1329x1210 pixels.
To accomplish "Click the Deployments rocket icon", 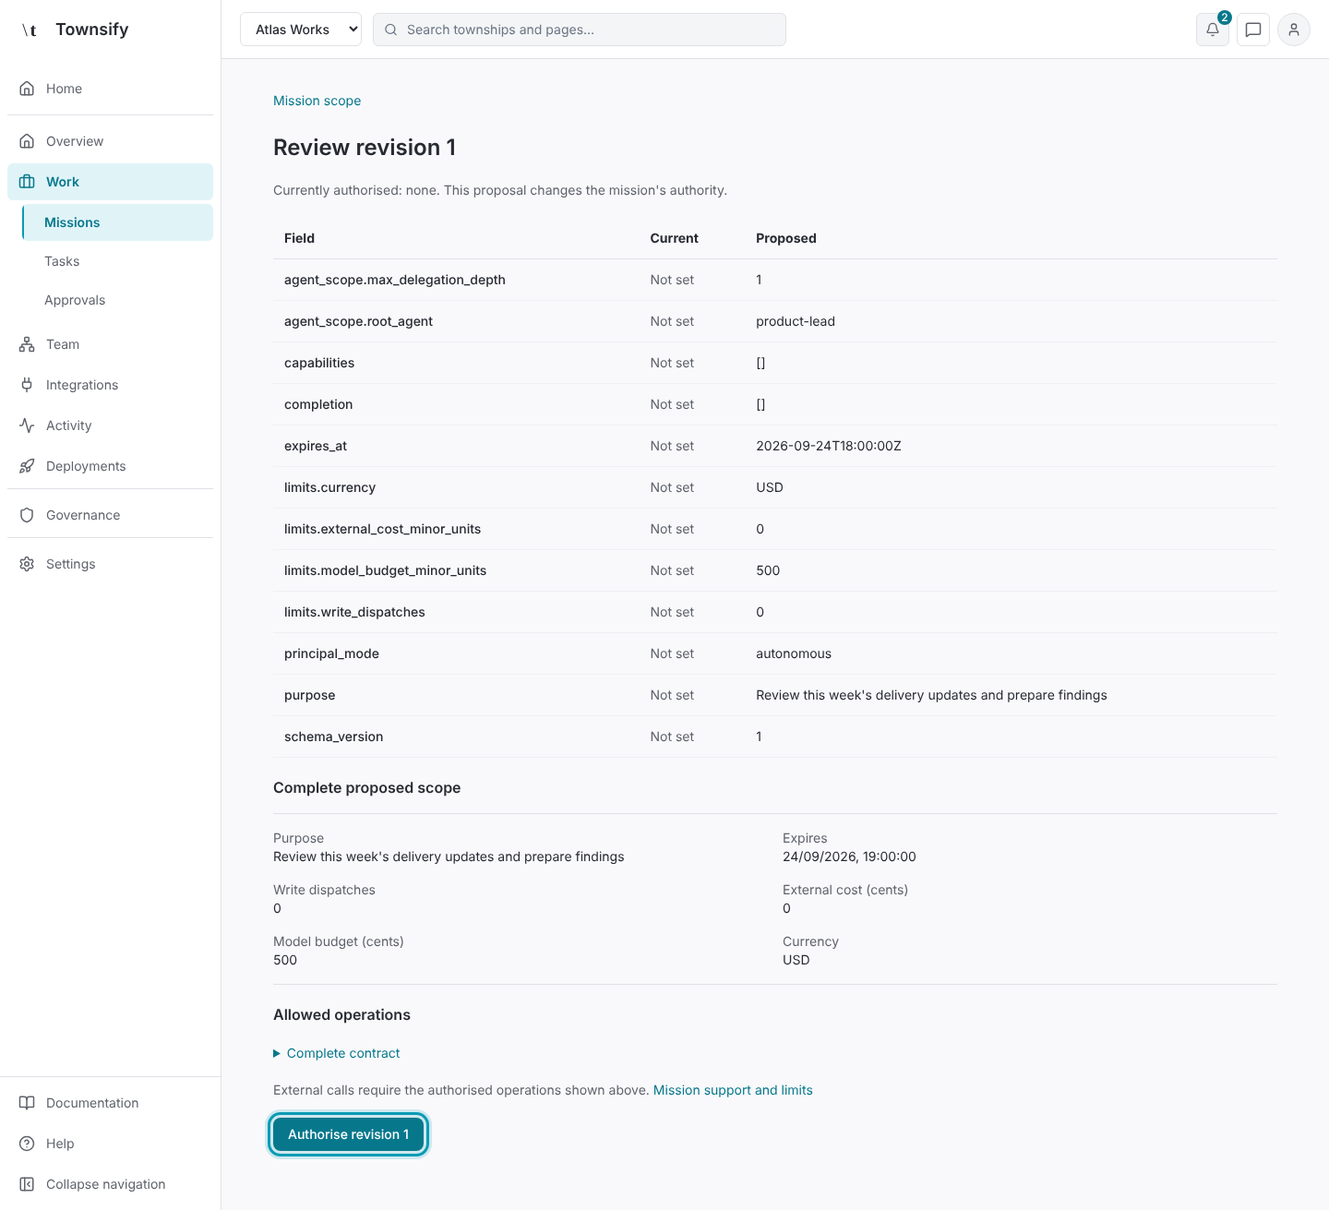I will 27,466.
